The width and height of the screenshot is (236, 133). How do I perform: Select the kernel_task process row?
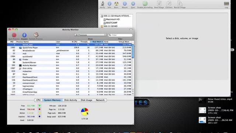[69, 45]
